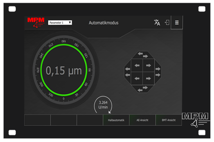Click the 3.264 U/min speed indicator
The width and height of the screenshot is (214, 142).
103,105
